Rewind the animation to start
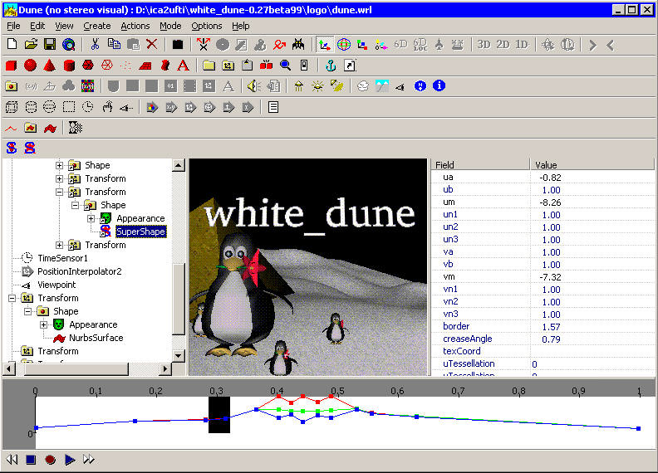 tap(12, 460)
